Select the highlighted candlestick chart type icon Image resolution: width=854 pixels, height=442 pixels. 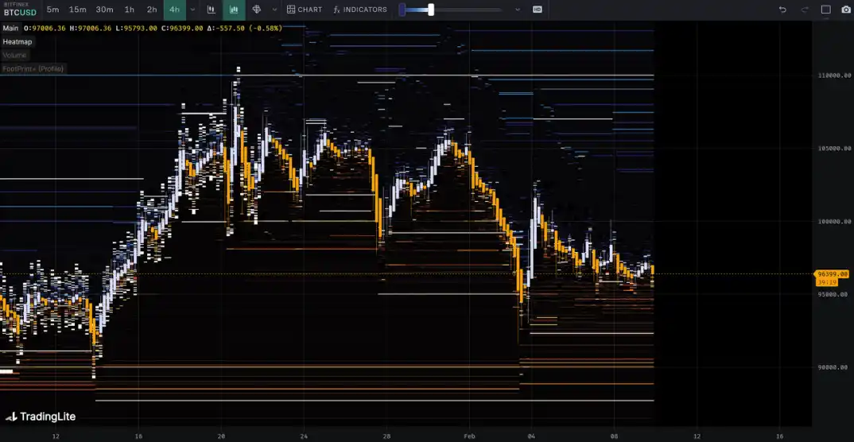[234, 10]
